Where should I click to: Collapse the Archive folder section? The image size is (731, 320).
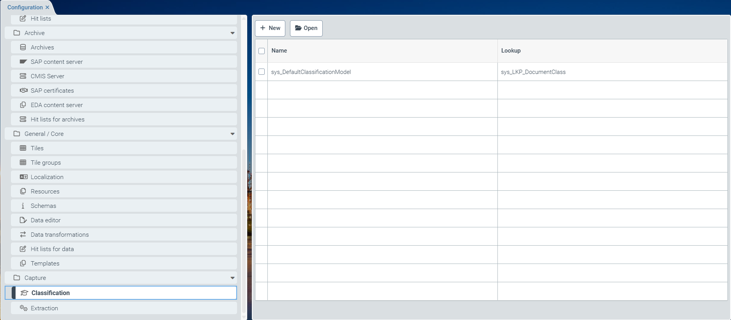[x=232, y=33]
